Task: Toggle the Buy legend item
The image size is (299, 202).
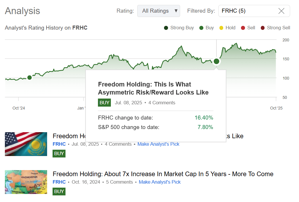Action: tap(207, 28)
